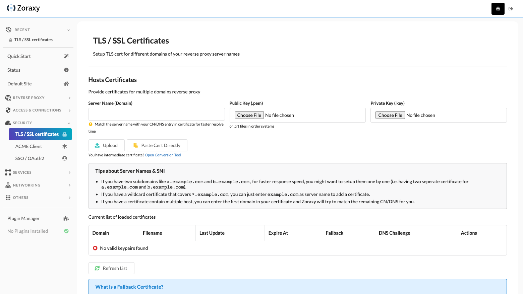Open the ACME Client page
Image resolution: width=523 pixels, height=294 pixels.
tap(40, 146)
